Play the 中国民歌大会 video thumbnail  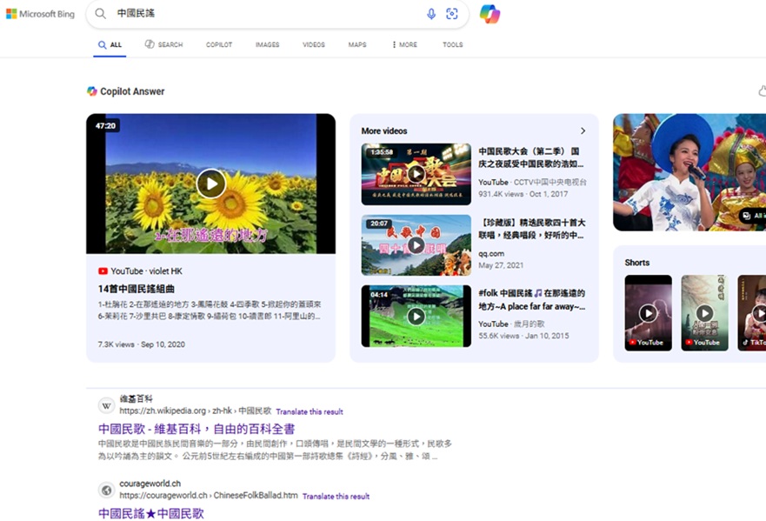416,174
